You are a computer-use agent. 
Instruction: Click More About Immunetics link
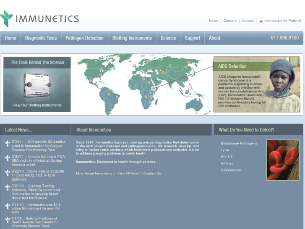94,174
